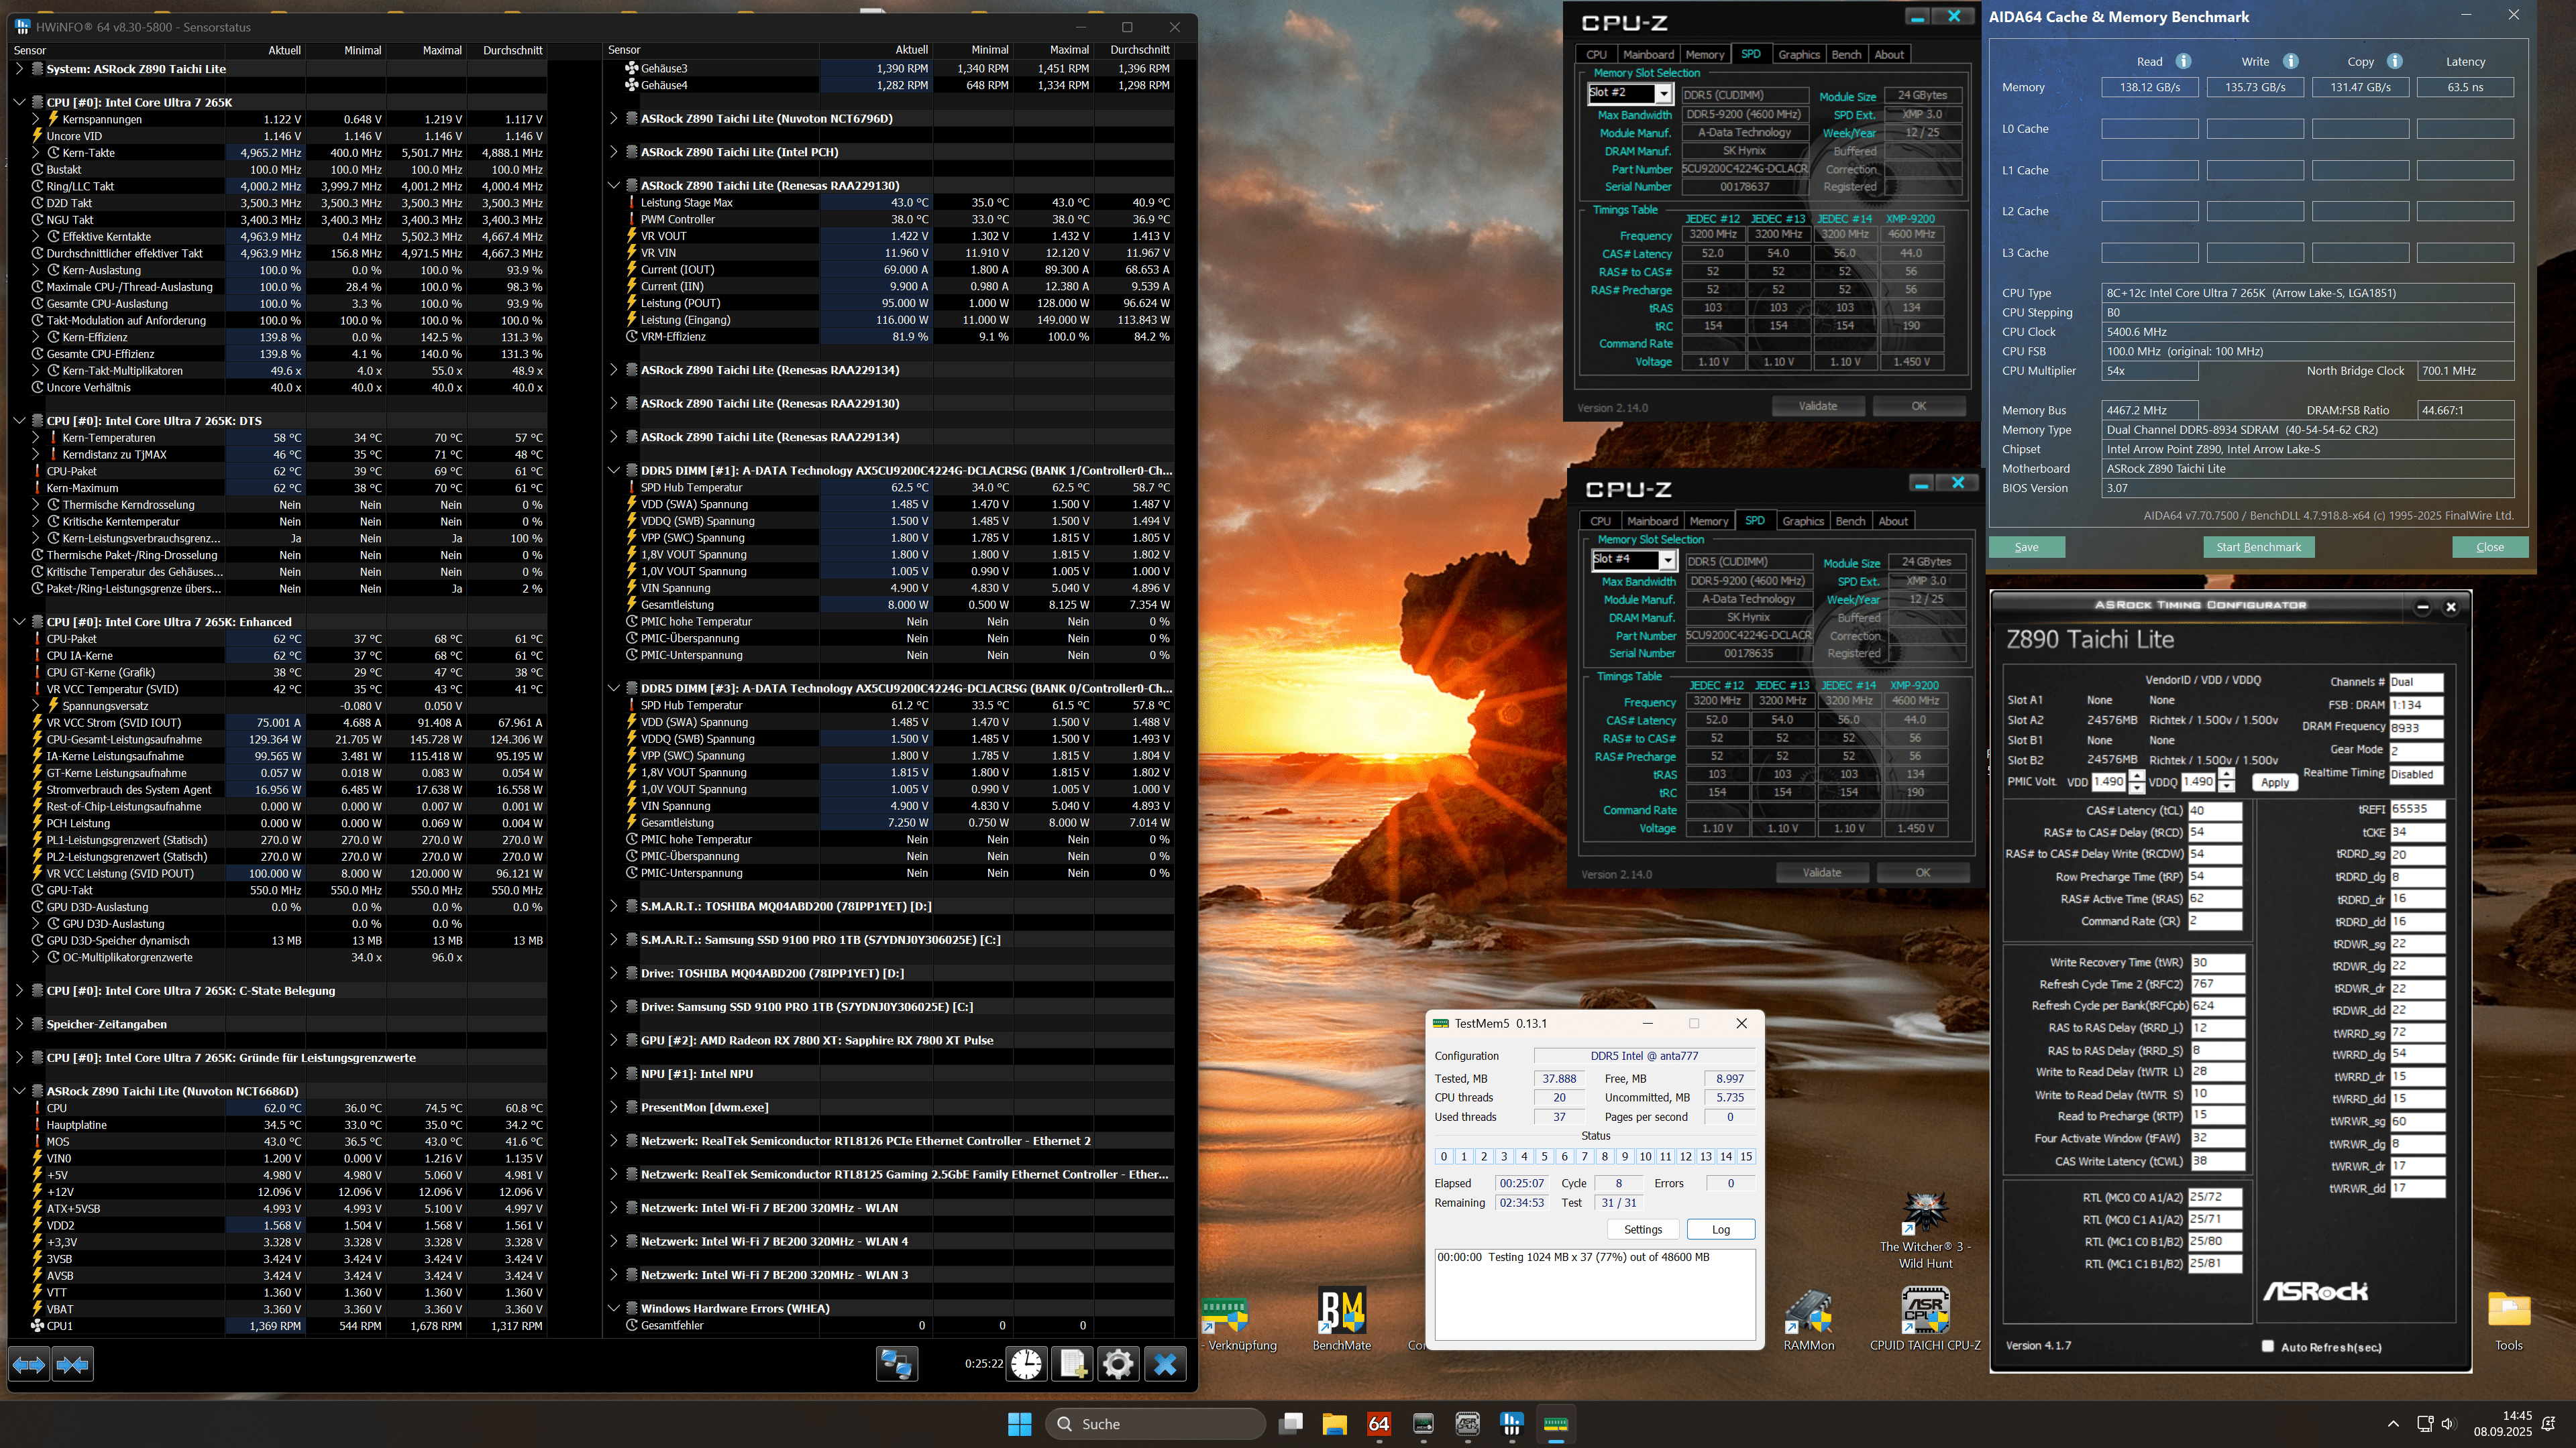Screen dimensions: 2576x1448
Task: Open Slot #4 memory slot dropdown
Action: pos(1667,560)
